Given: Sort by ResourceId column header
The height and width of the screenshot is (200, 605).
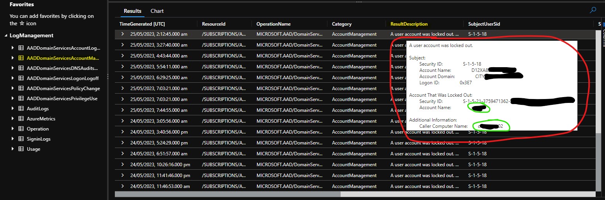Looking at the screenshot, I should click(x=214, y=24).
